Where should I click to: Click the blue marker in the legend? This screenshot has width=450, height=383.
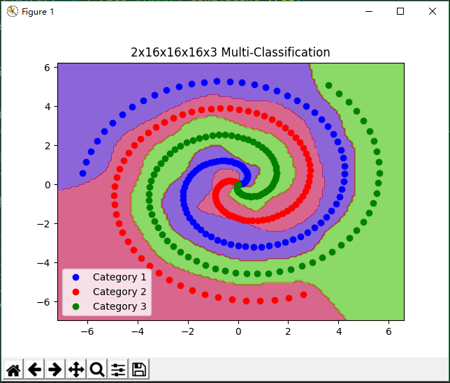tap(75, 277)
